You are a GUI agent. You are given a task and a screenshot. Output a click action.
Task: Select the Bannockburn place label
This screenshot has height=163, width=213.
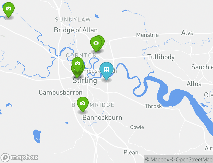(x=102, y=118)
